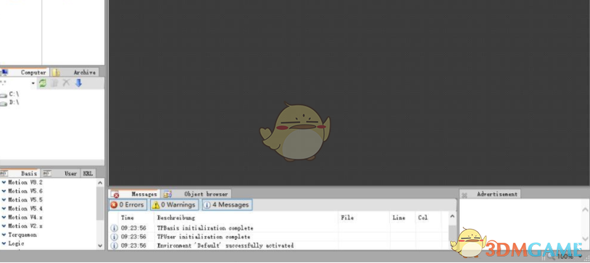590x263 pixels.
Task: Toggle the 0 Errors filter
Action: click(x=128, y=205)
